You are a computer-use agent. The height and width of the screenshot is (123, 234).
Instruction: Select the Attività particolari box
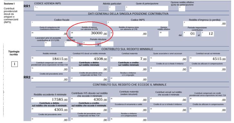112,8
